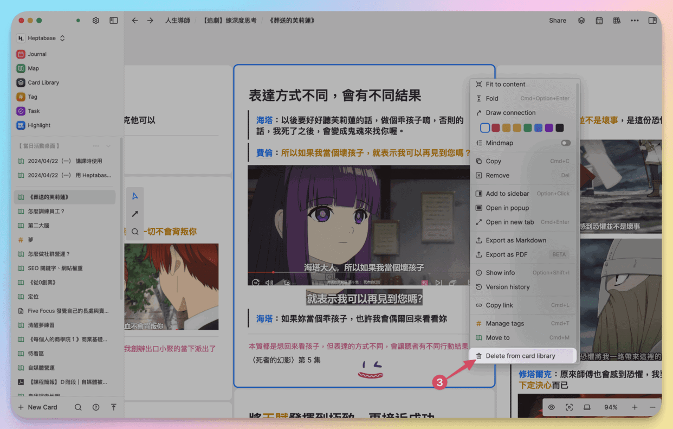Image resolution: width=673 pixels, height=429 pixels.
Task: Pick the white card color swatch
Action: pos(485,128)
